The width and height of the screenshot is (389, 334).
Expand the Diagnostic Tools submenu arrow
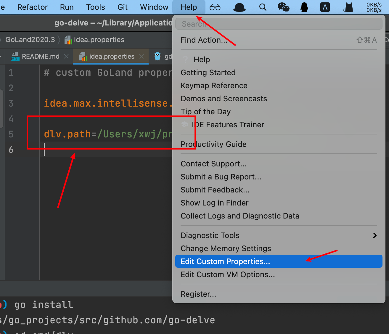[375, 235]
